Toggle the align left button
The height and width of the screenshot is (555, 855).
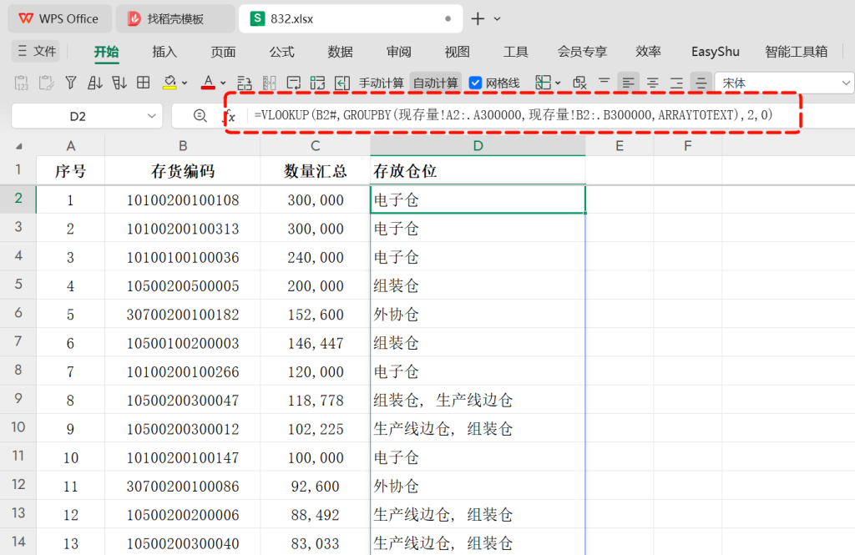click(628, 83)
